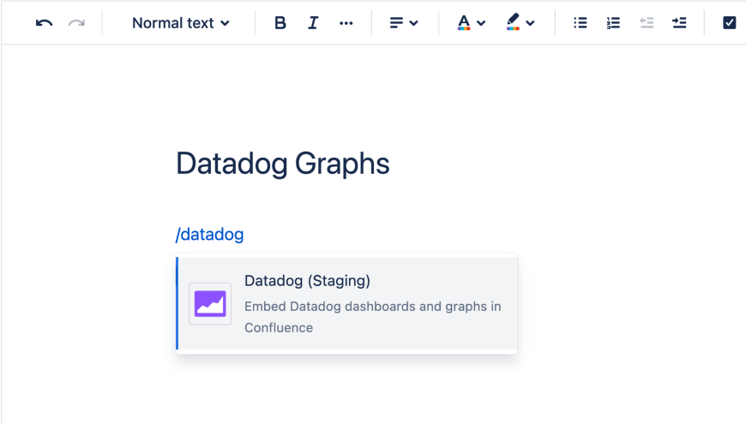This screenshot has width=746, height=424.
Task: Insert a bullet list
Action: [581, 23]
